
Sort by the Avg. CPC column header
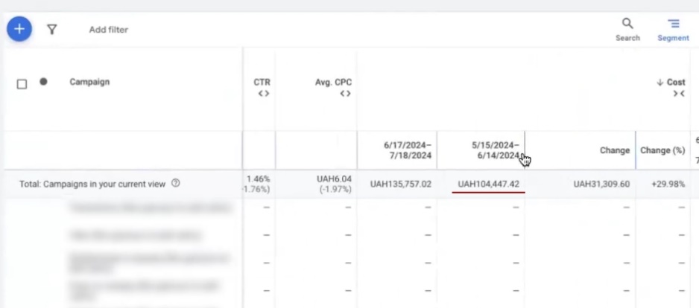click(333, 82)
